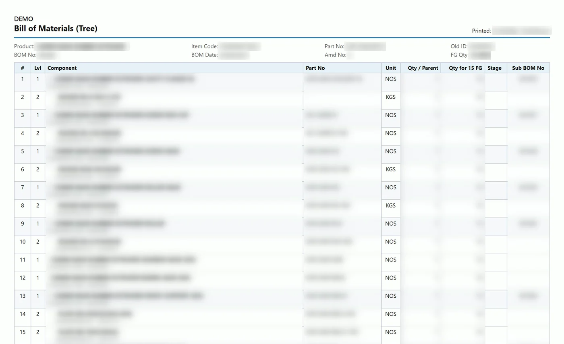The width and height of the screenshot is (564, 344).
Task: Click the "Amd No:" label
Action: [x=336, y=55]
